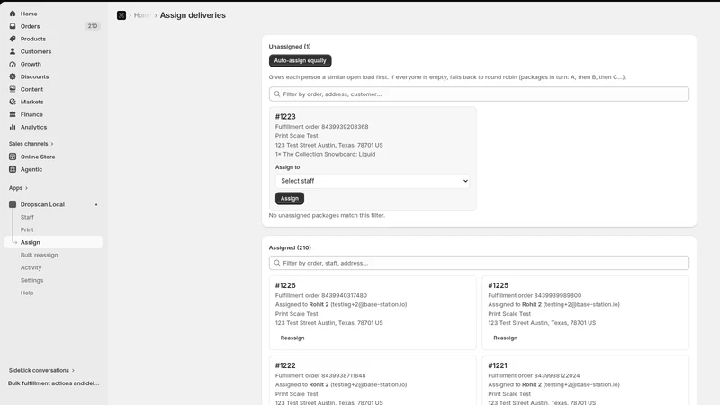Click Unassigned (1) heading

(x=290, y=47)
